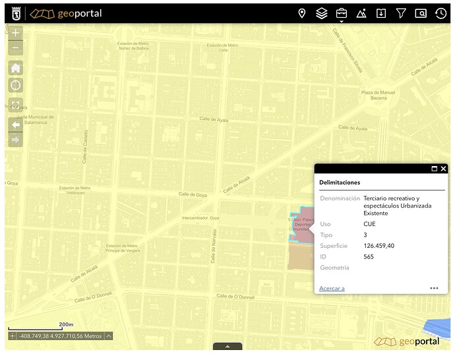Screen dimensions: 455x354
Task: Expand the bottom attribute table panel
Action: [228, 346]
